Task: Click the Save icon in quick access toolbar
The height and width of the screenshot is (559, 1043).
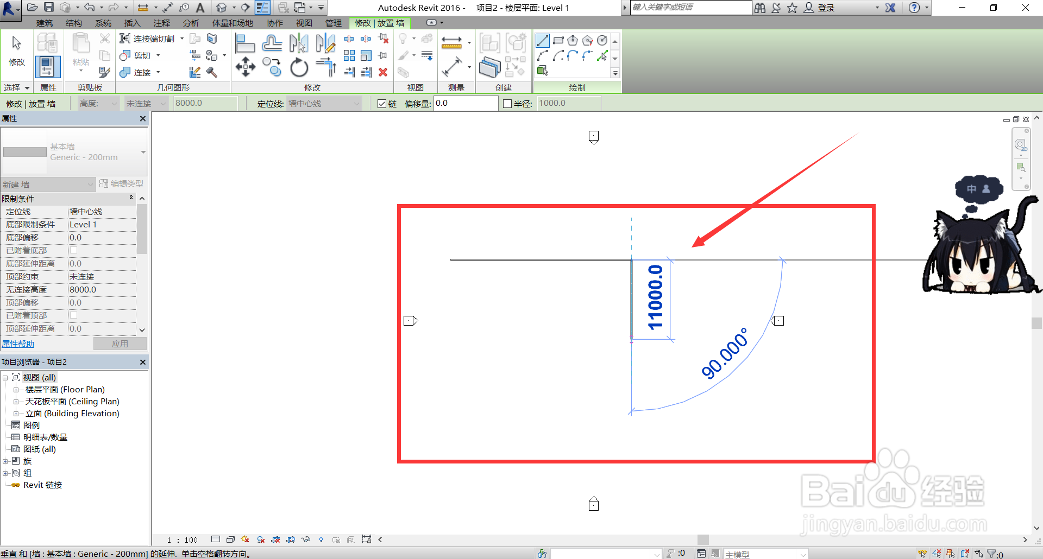Action: (49, 7)
